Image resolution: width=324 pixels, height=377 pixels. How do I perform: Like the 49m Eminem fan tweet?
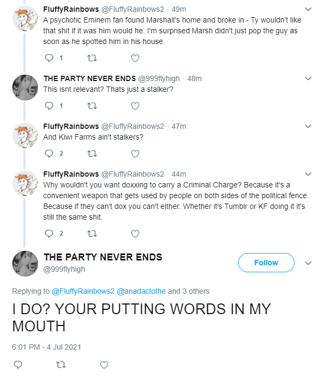[x=135, y=58]
